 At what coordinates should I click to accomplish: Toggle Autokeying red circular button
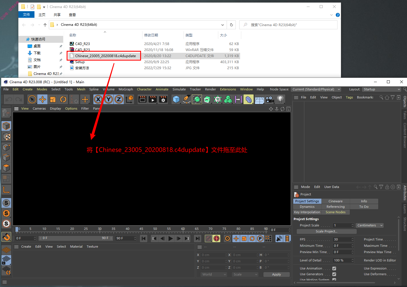coord(217,238)
